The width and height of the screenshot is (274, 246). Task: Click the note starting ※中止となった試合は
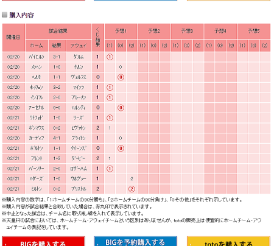coord(73,213)
